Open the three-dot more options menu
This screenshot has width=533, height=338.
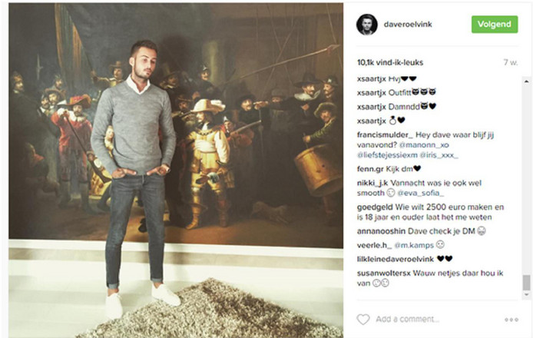(x=511, y=320)
